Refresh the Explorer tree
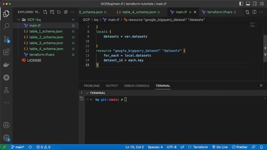 [59, 12]
